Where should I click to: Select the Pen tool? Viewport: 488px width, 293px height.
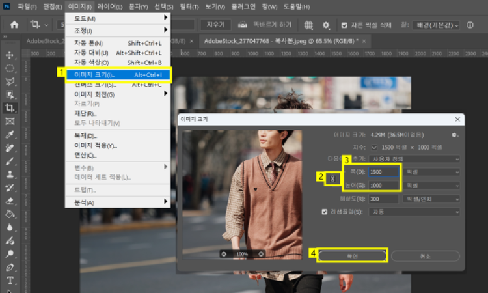10,267
